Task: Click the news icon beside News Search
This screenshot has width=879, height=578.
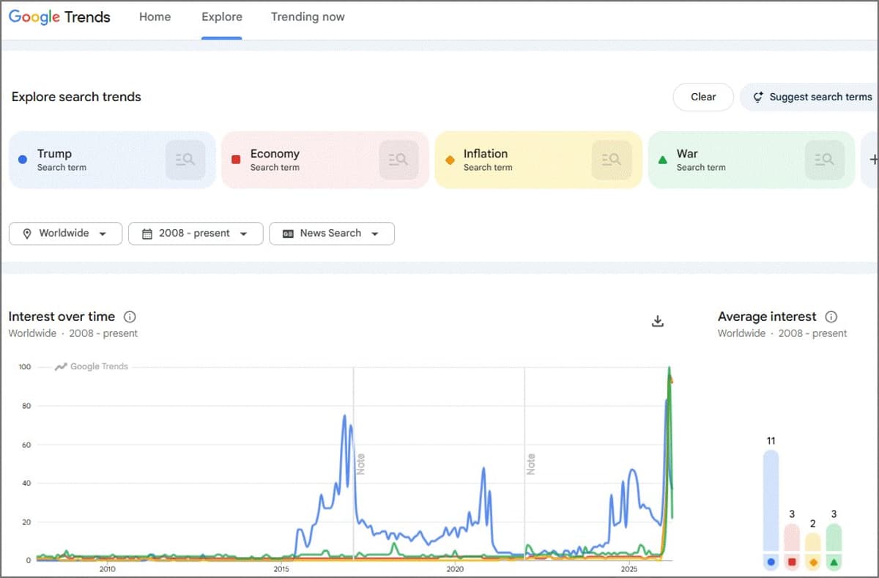Action: point(287,234)
